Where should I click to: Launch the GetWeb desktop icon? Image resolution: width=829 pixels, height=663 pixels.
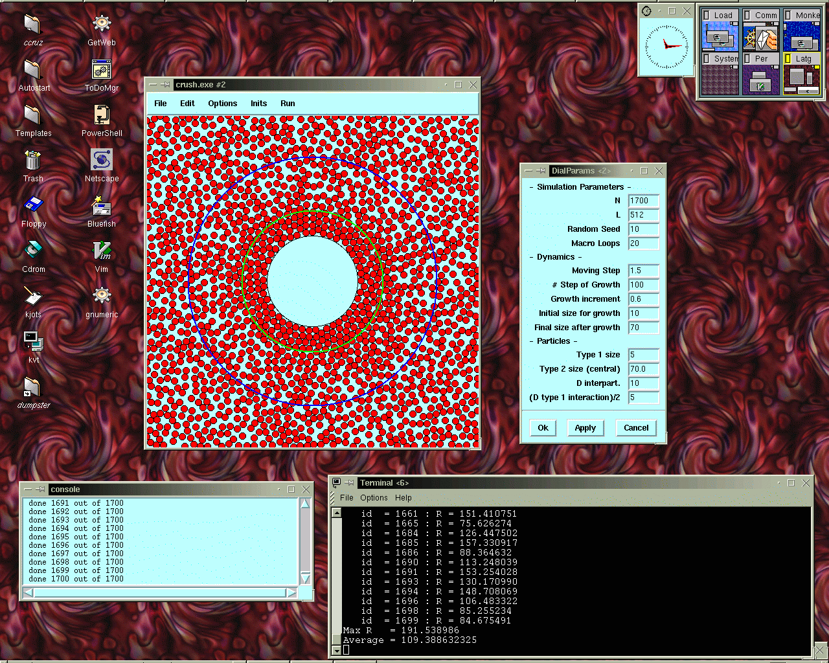(102, 24)
